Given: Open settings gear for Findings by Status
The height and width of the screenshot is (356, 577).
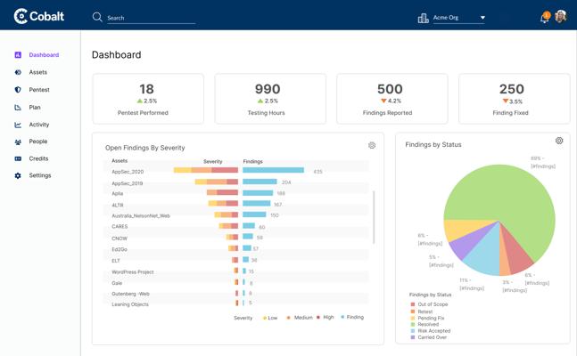Looking at the screenshot, I should (559, 141).
